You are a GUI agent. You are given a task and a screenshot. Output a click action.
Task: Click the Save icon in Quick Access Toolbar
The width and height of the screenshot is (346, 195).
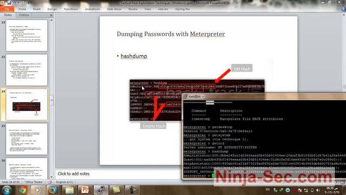tap(9, 3)
